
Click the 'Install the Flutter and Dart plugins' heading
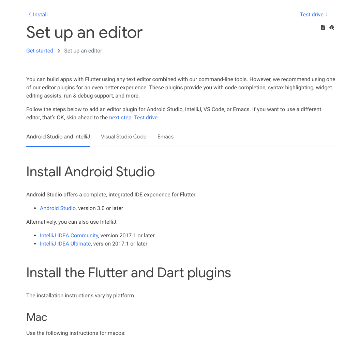[x=129, y=273]
